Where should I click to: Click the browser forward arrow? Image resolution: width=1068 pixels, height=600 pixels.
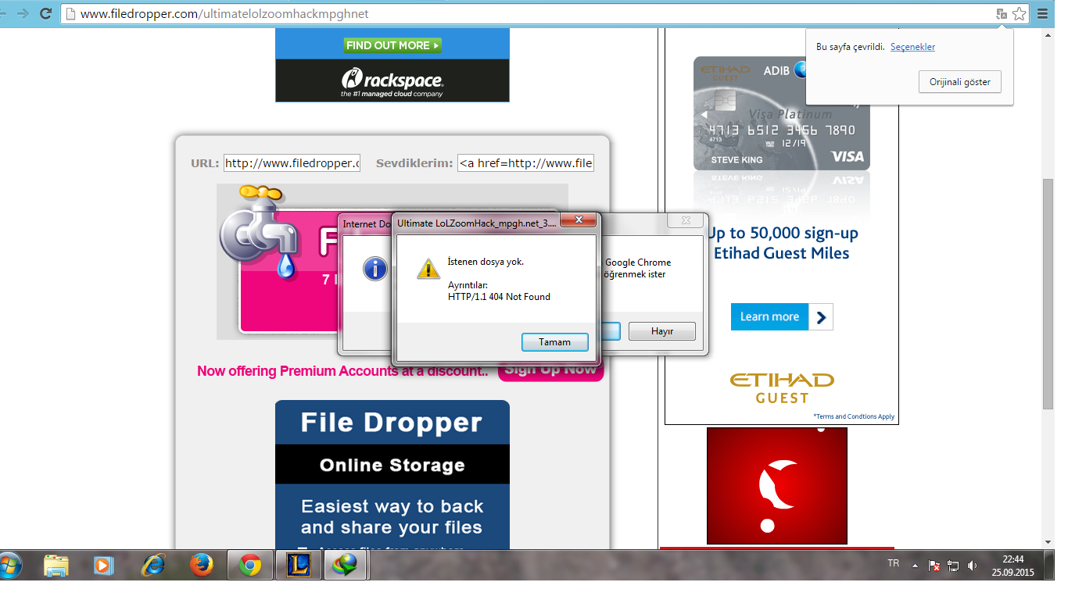(x=23, y=13)
